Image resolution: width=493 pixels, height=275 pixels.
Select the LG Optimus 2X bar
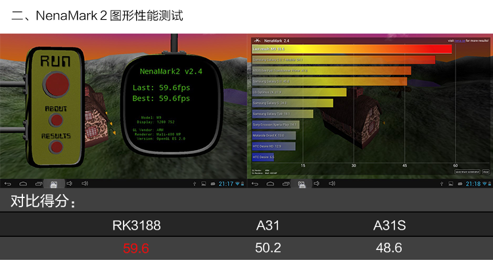point(299,92)
